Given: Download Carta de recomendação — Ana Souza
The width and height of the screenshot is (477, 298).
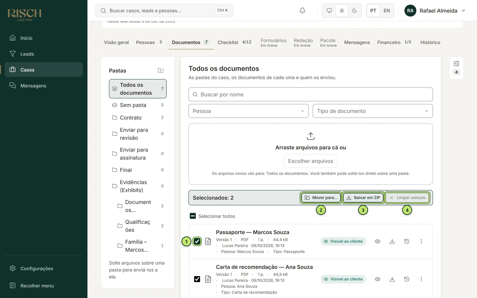Looking at the screenshot, I should coord(392,279).
